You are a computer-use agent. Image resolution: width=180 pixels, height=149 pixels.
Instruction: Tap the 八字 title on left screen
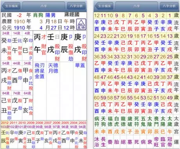43,6
